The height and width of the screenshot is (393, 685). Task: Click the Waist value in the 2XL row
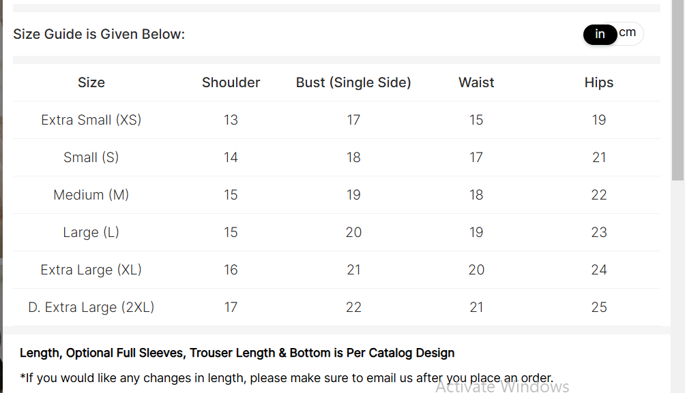pos(476,307)
